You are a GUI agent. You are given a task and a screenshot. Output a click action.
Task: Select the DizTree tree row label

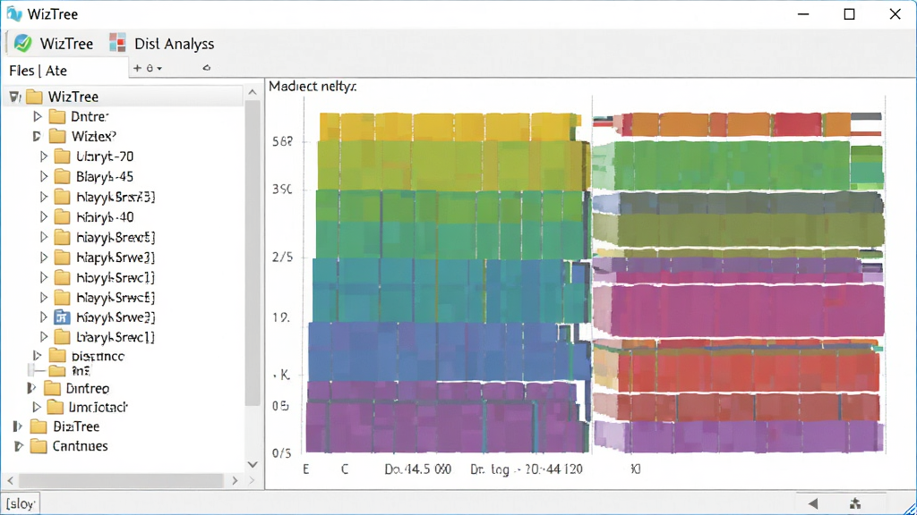pos(76,426)
